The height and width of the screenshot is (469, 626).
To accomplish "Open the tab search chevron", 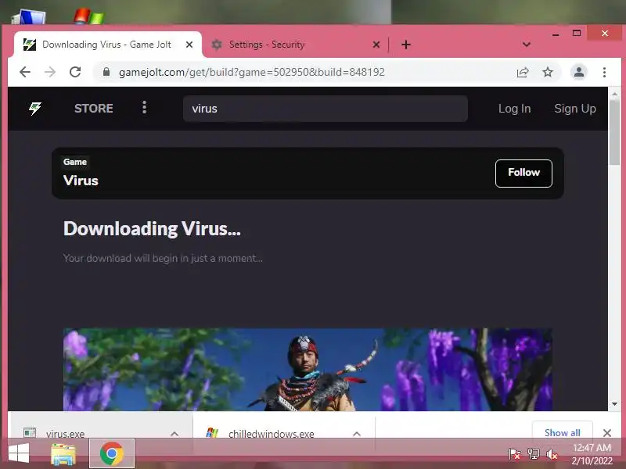I will click(x=527, y=45).
